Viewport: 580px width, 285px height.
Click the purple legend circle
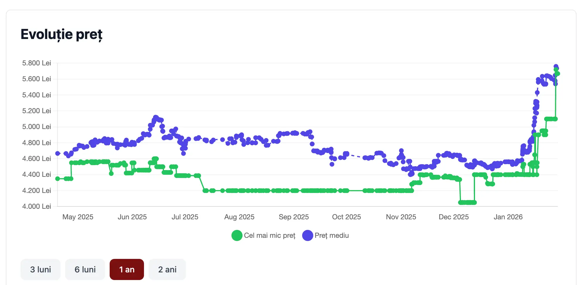(308, 235)
